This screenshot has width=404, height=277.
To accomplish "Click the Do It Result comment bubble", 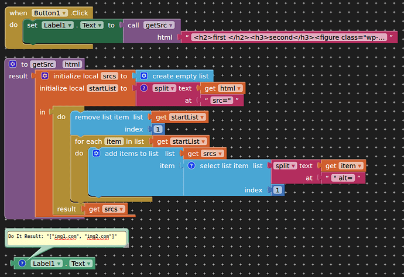I will [x=66, y=237].
